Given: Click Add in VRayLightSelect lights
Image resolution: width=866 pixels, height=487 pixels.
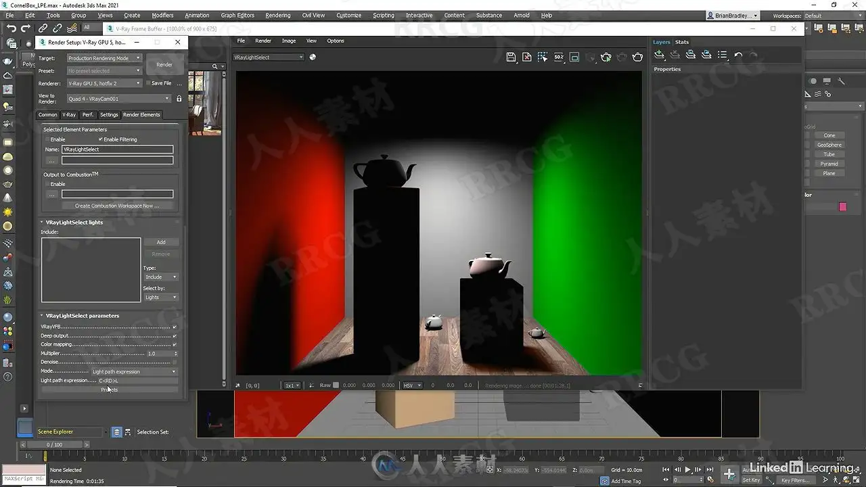Looking at the screenshot, I should [161, 242].
